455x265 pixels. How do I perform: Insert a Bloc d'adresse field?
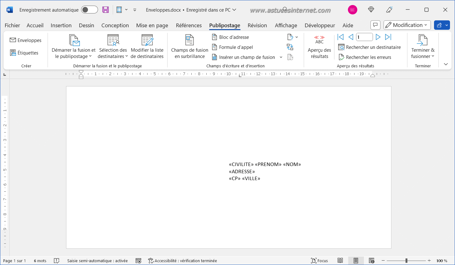(x=230, y=37)
